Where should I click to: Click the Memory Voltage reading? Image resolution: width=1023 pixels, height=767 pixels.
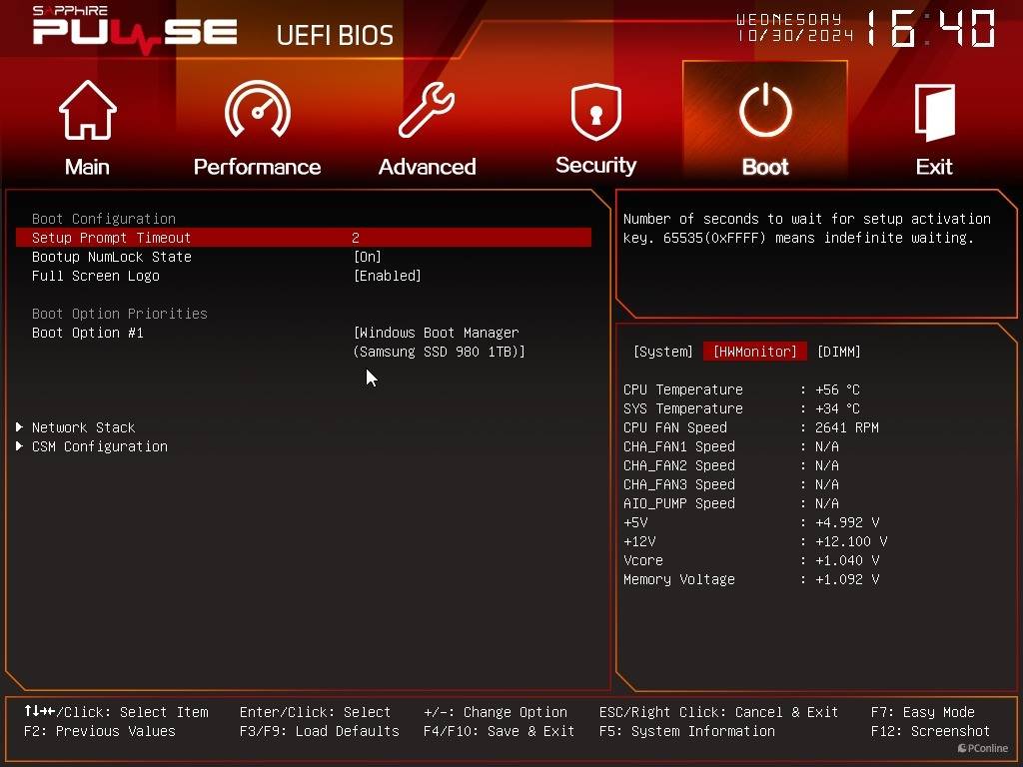pyautogui.click(x=751, y=579)
